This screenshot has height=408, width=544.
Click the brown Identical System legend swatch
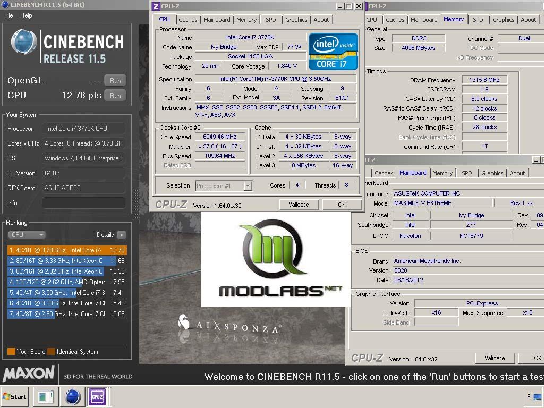pos(51,352)
